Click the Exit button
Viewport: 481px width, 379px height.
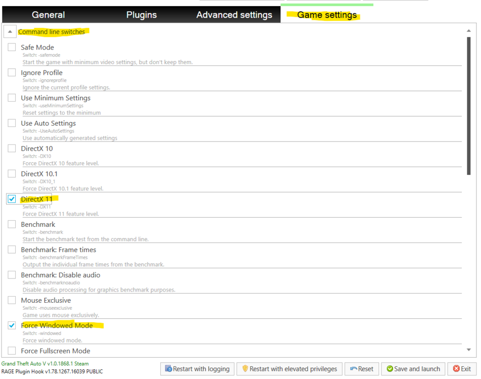(x=462, y=369)
